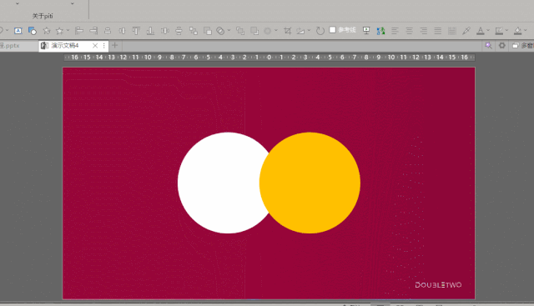
Task: Click the 关于piti ribbon group label
Action: tap(43, 16)
